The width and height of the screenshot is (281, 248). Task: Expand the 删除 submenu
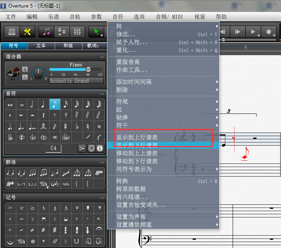point(163,90)
